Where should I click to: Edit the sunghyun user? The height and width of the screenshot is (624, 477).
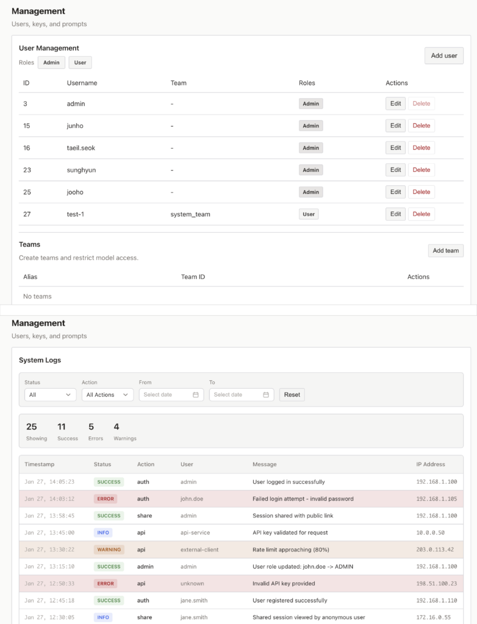point(395,169)
